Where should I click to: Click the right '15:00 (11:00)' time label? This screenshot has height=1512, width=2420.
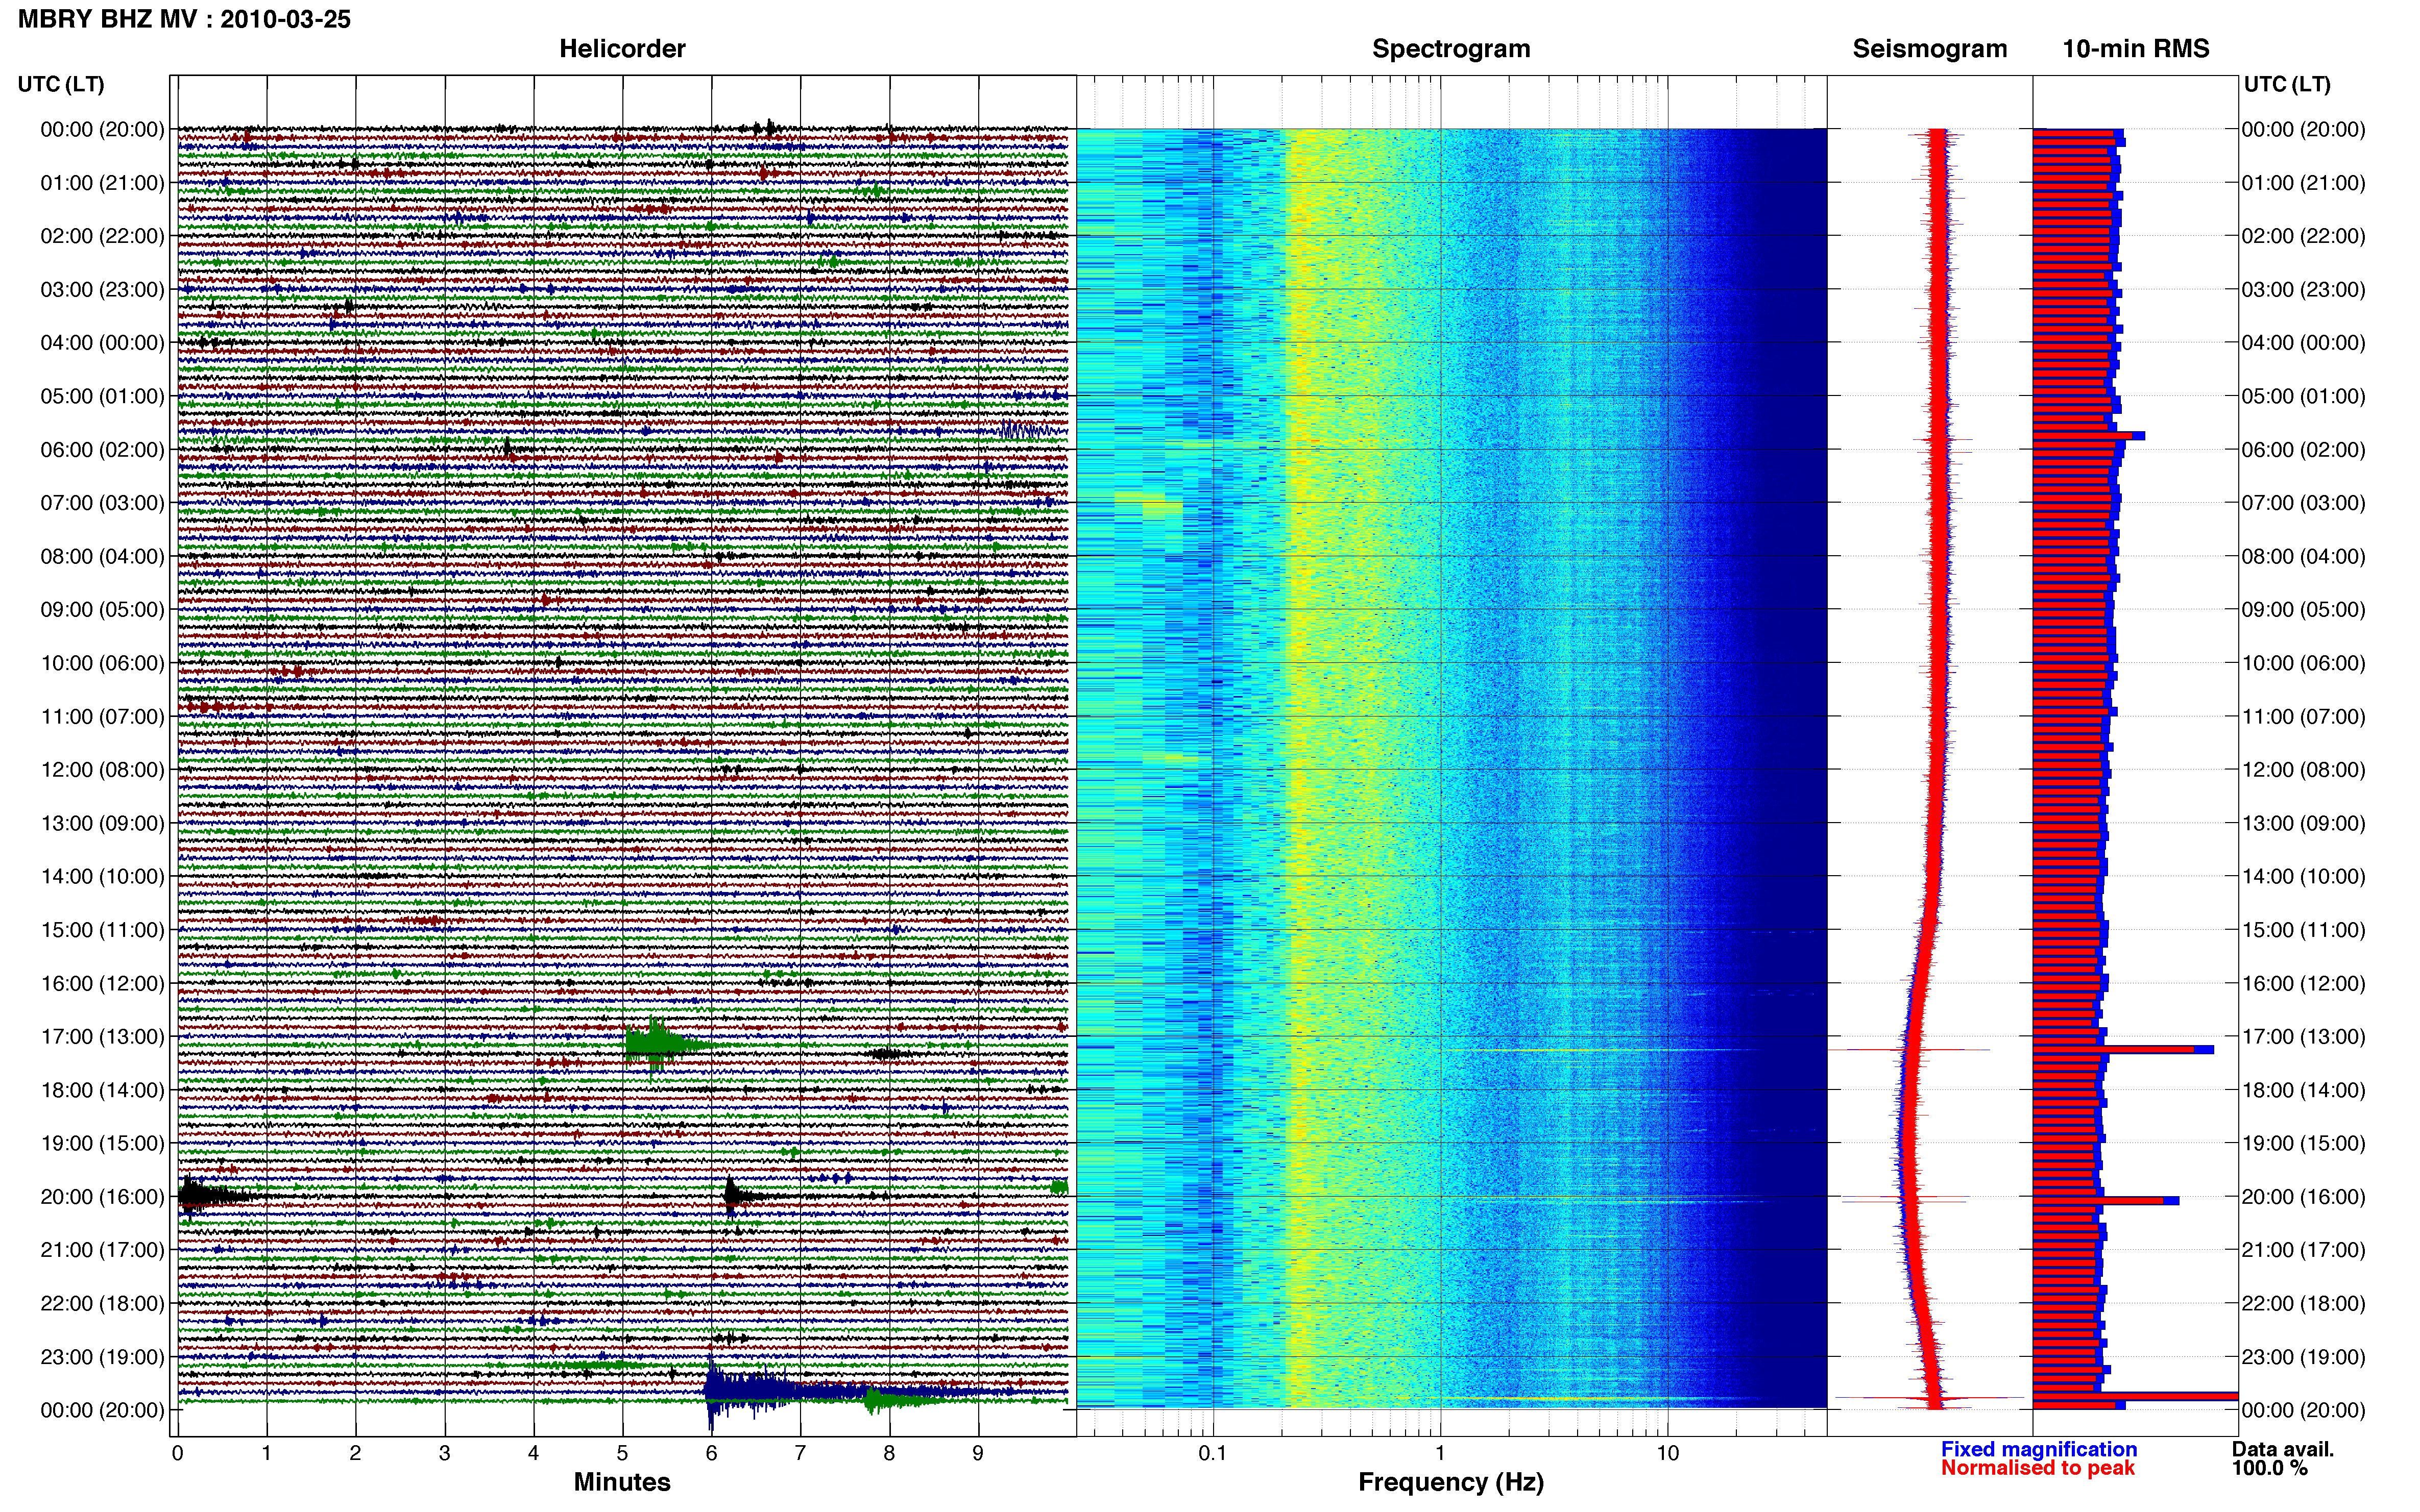[x=2303, y=930]
